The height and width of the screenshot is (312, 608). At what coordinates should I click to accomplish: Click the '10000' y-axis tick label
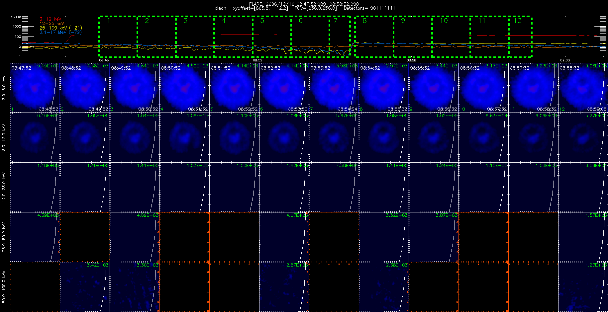click(16, 17)
